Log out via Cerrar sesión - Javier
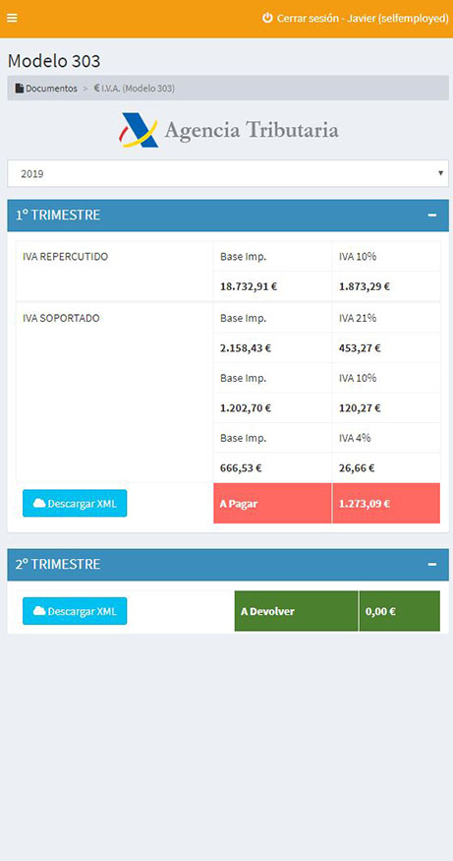 [x=363, y=18]
